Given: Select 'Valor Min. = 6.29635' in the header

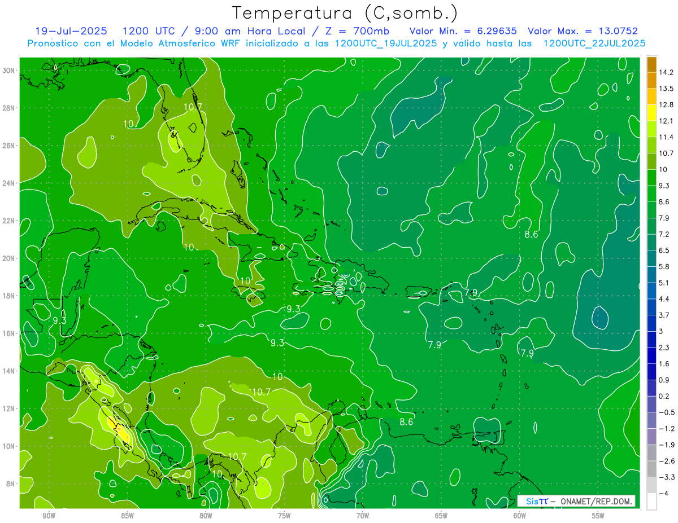Looking at the screenshot, I should (x=463, y=31).
